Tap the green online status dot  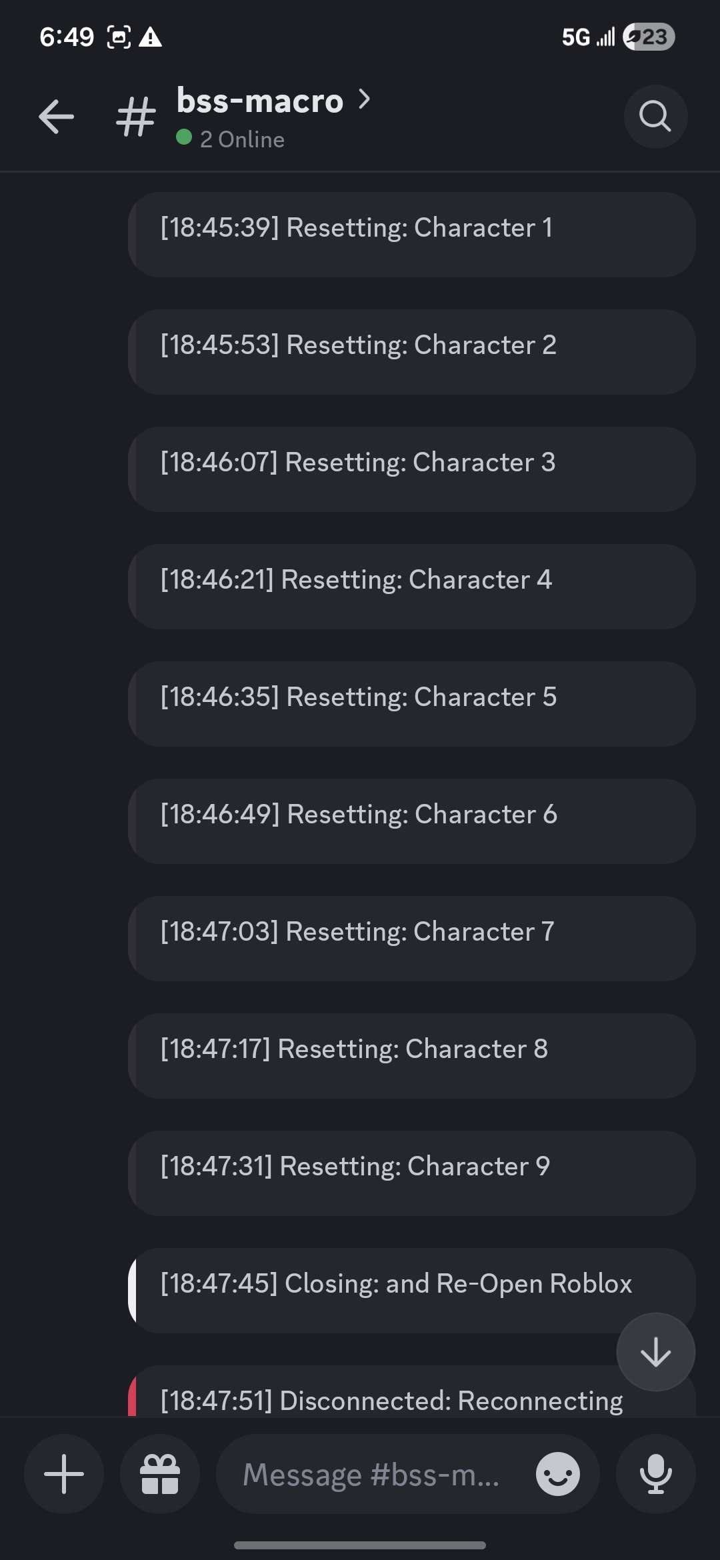[x=183, y=139]
